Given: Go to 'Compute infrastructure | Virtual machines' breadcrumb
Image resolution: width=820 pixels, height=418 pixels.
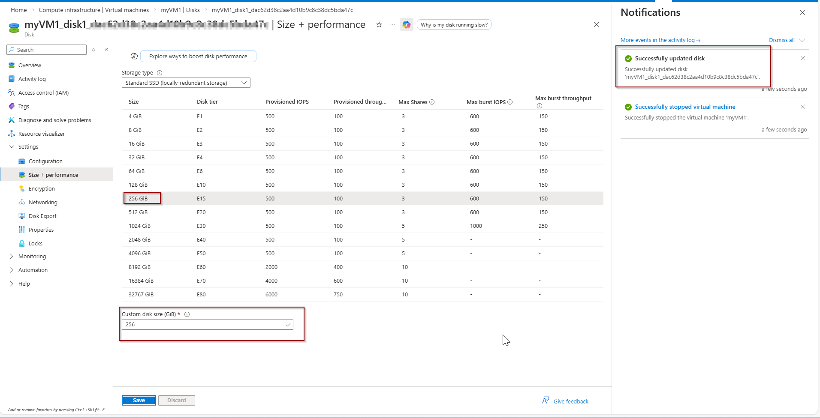Looking at the screenshot, I should tap(94, 10).
